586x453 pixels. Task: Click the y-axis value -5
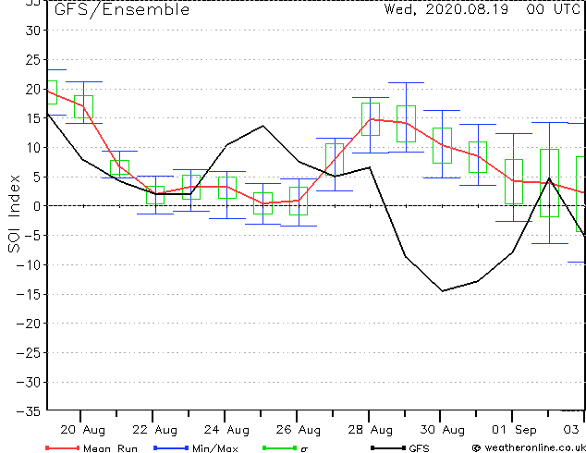coord(32,236)
